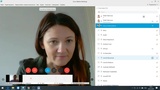Screen dimensions: 160x90
Task: Click the LB avatar next to Leonid Berezniuk
Action: point(98,58)
